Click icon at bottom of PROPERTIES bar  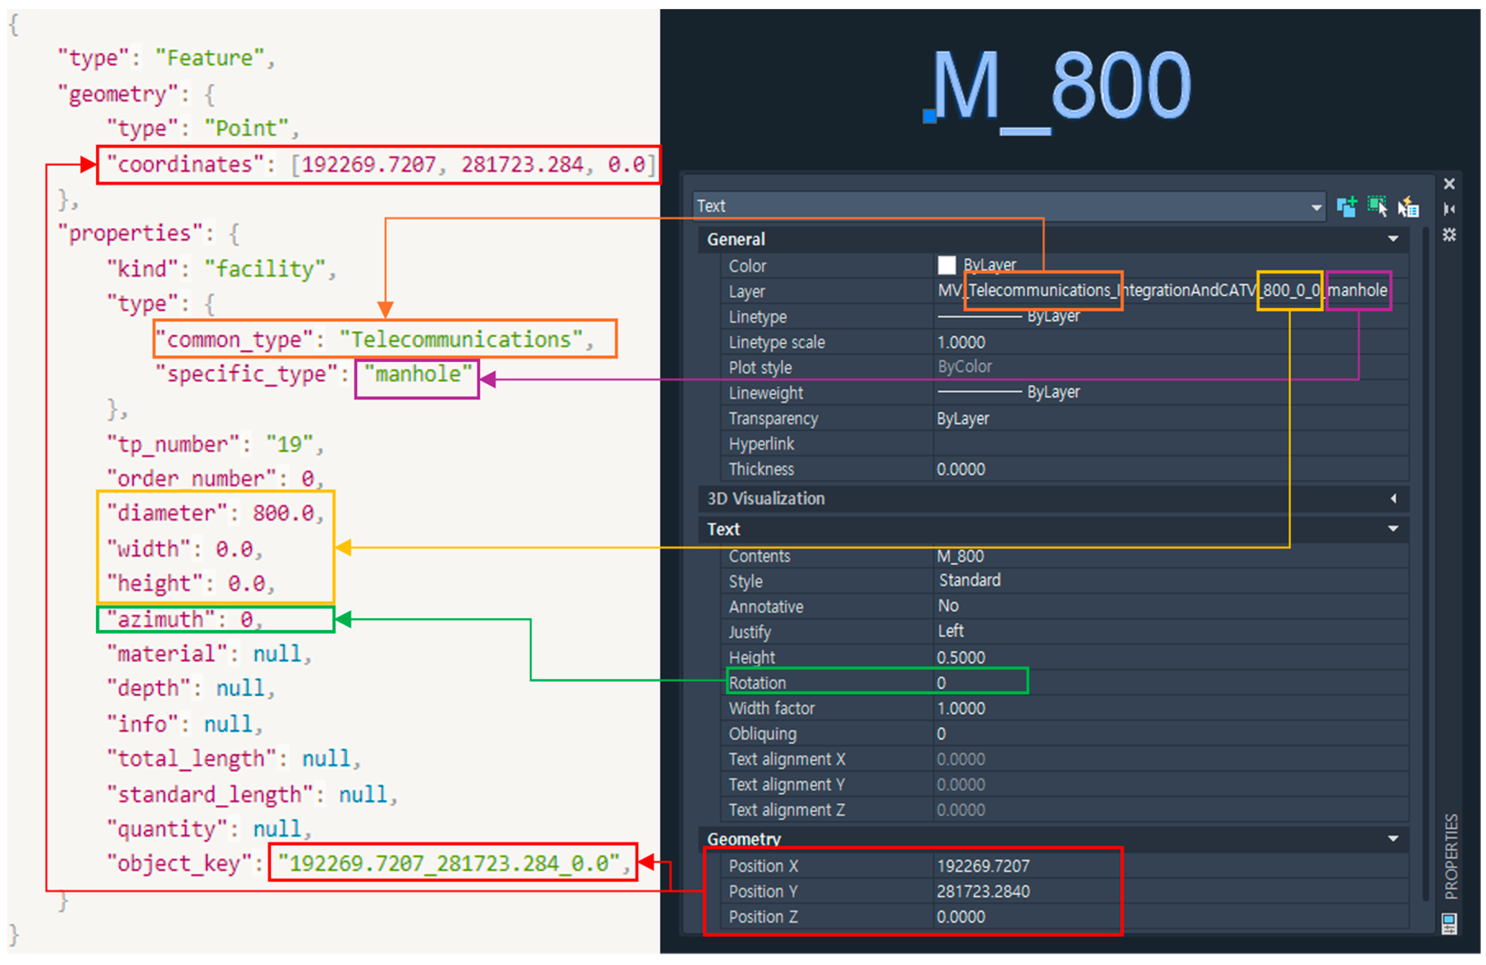pos(1449,923)
